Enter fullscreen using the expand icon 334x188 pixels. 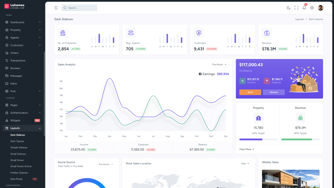[296, 8]
